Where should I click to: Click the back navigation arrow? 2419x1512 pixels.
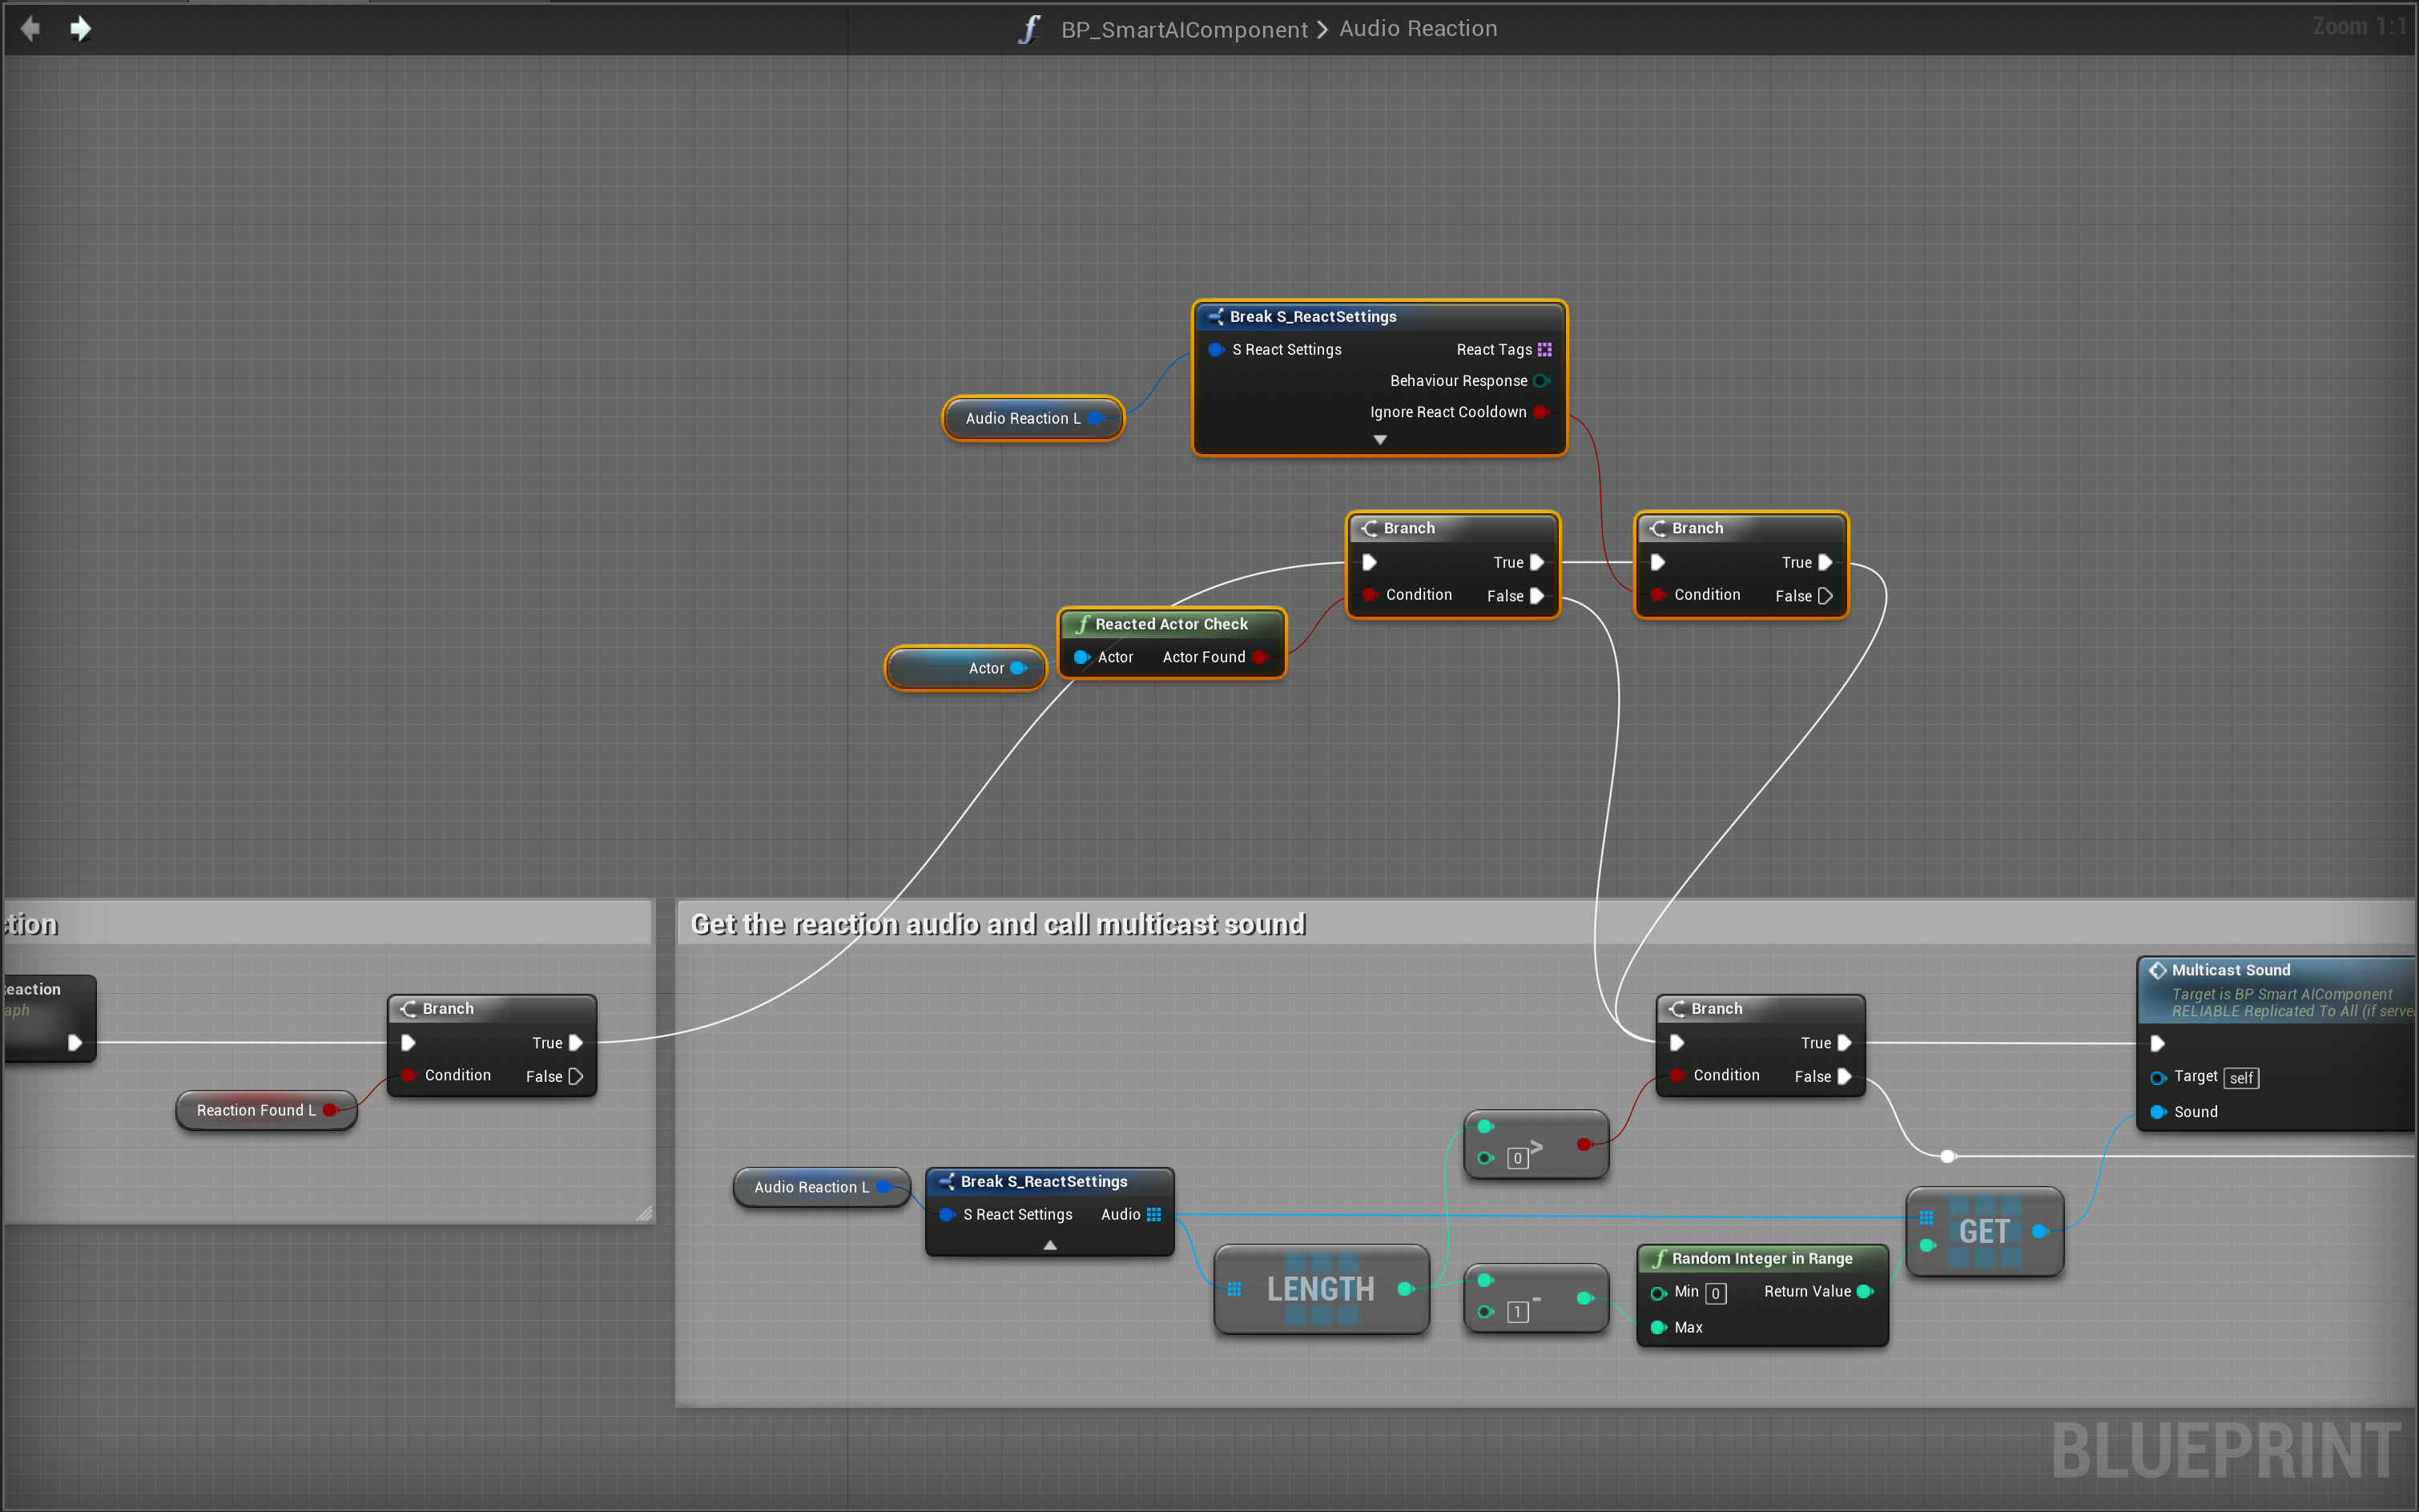point(31,29)
